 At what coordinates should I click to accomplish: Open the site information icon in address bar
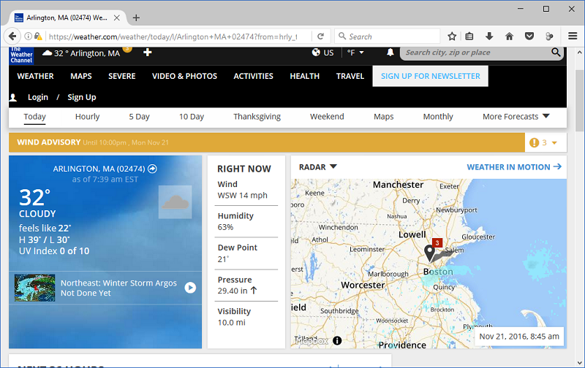(x=28, y=37)
